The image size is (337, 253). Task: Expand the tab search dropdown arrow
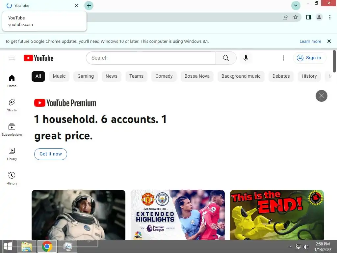tap(296, 6)
